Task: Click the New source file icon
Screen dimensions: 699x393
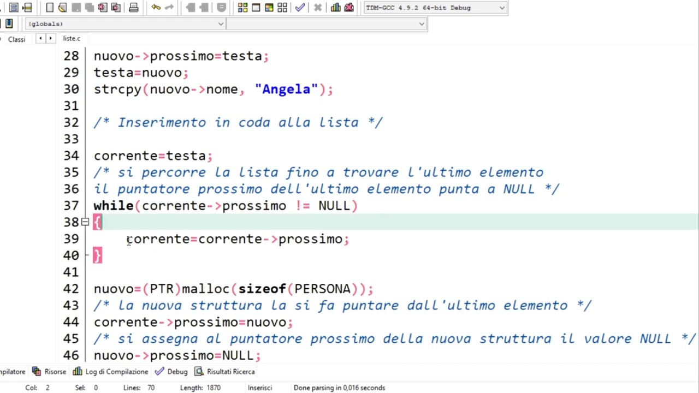Action: 50,8
